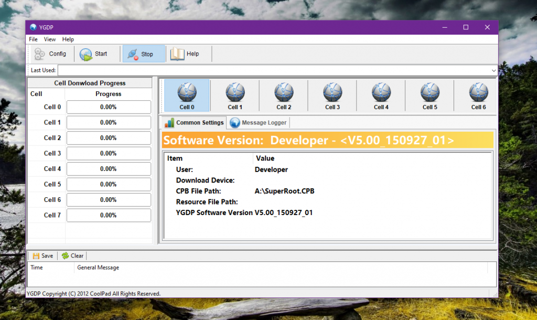The image size is (537, 320).
Task: Select the 'Download Device:' row
Action: pyautogui.click(x=328, y=180)
